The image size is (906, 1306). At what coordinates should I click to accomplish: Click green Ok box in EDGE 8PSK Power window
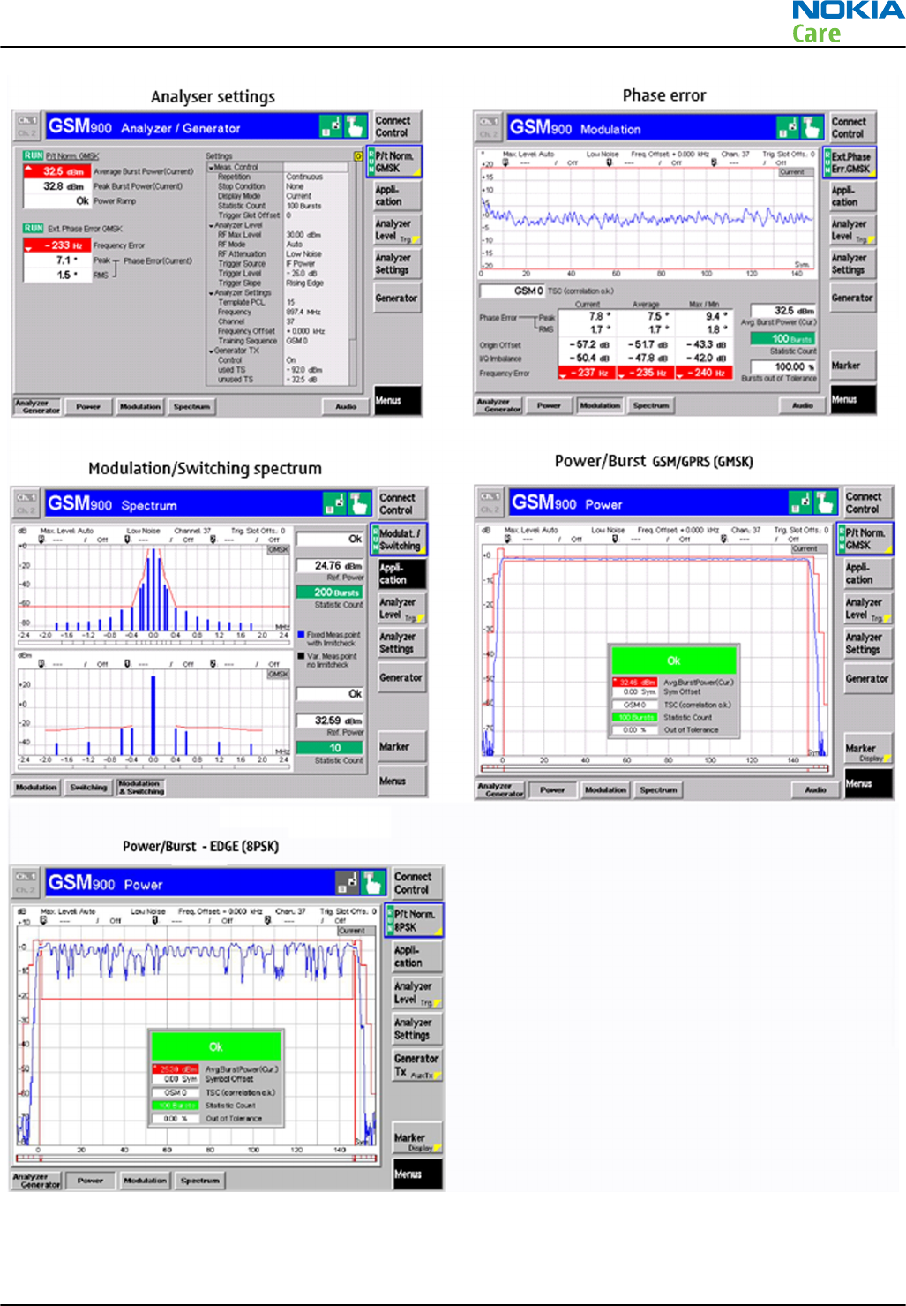point(216,1046)
